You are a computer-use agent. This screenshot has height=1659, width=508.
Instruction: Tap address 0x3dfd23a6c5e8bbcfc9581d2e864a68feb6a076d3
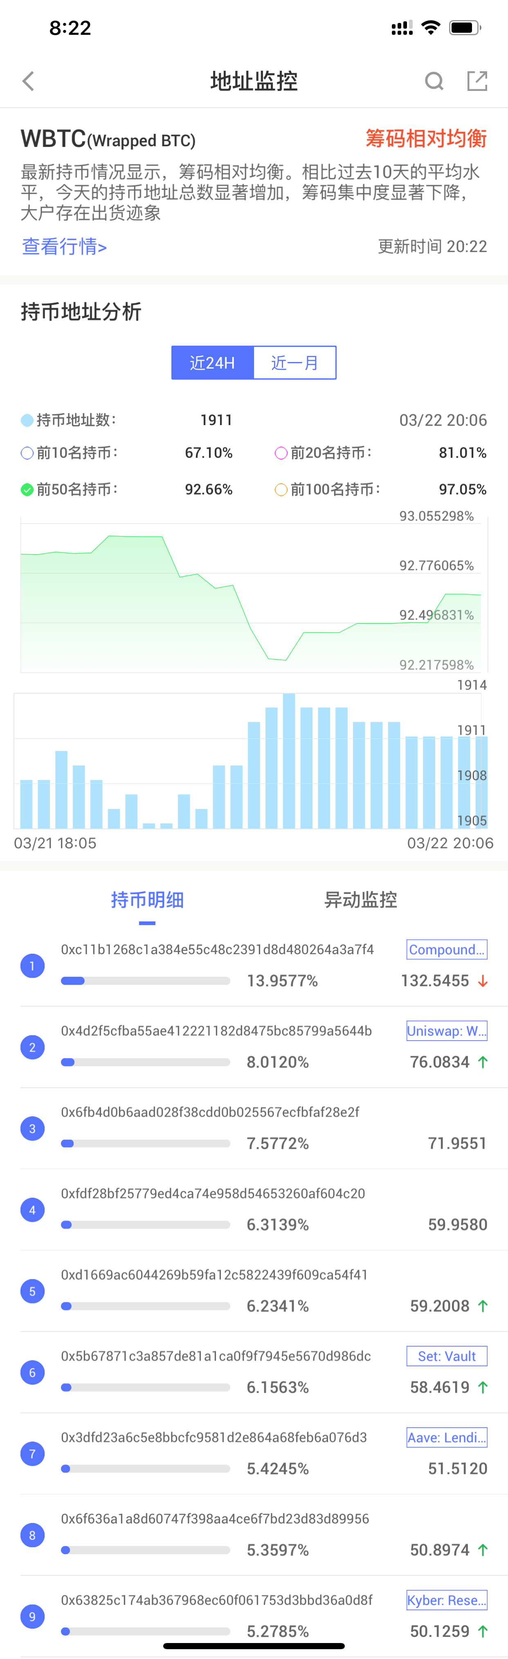click(x=214, y=1437)
